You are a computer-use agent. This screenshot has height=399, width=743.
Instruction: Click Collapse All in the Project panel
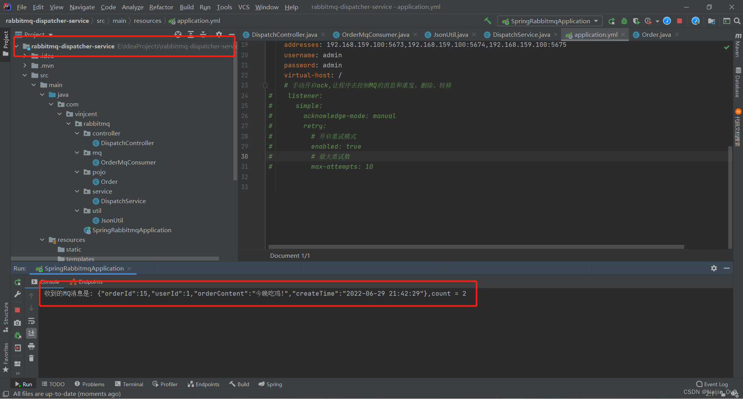[x=203, y=34]
